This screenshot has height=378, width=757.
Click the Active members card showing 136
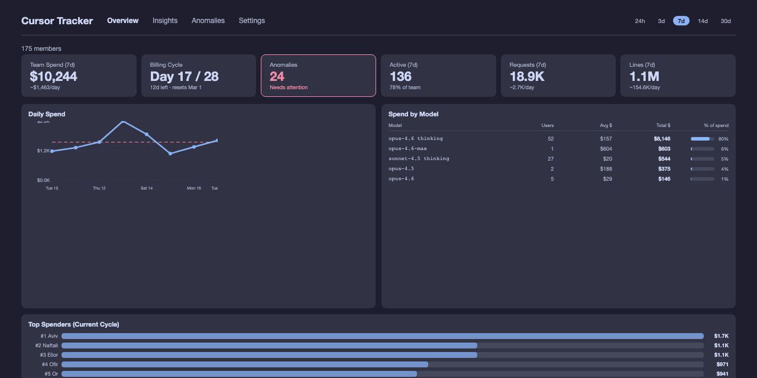click(x=438, y=76)
